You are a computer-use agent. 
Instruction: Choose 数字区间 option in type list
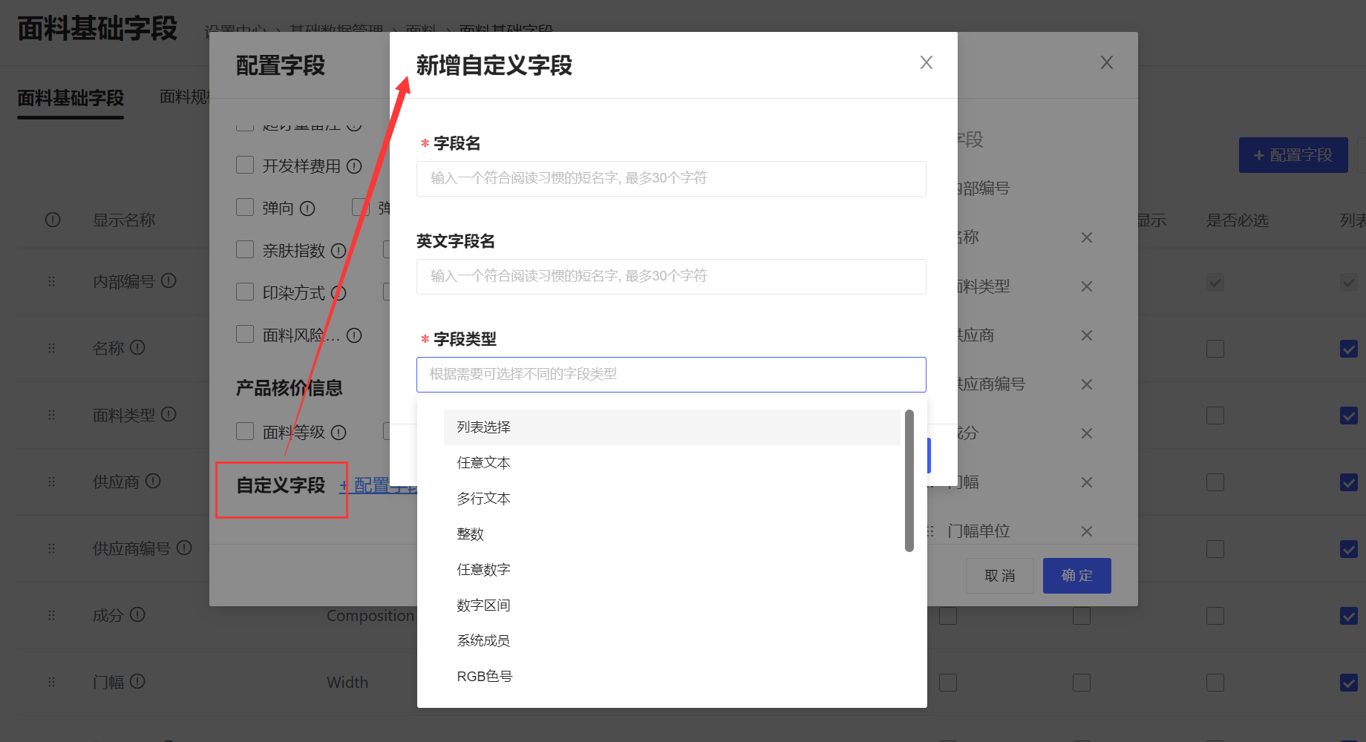483,605
